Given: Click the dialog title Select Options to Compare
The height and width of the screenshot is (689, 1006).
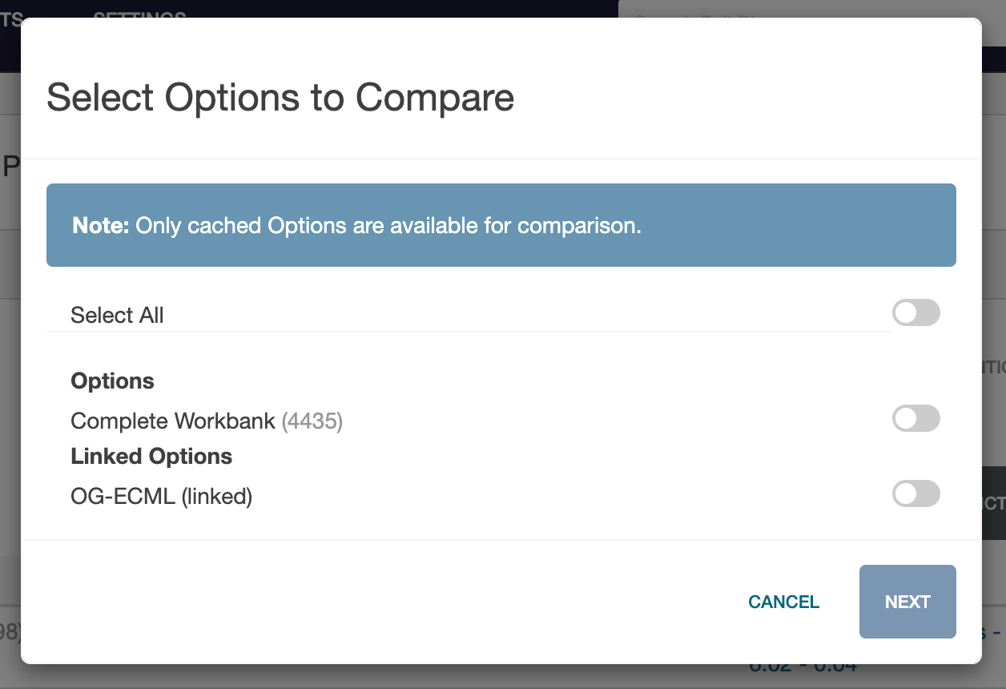Looking at the screenshot, I should point(282,98).
